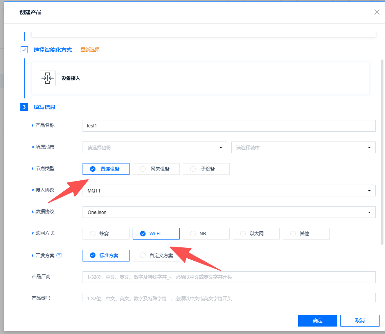
Task: Click the 数据协议 field label
Action: pos(45,212)
